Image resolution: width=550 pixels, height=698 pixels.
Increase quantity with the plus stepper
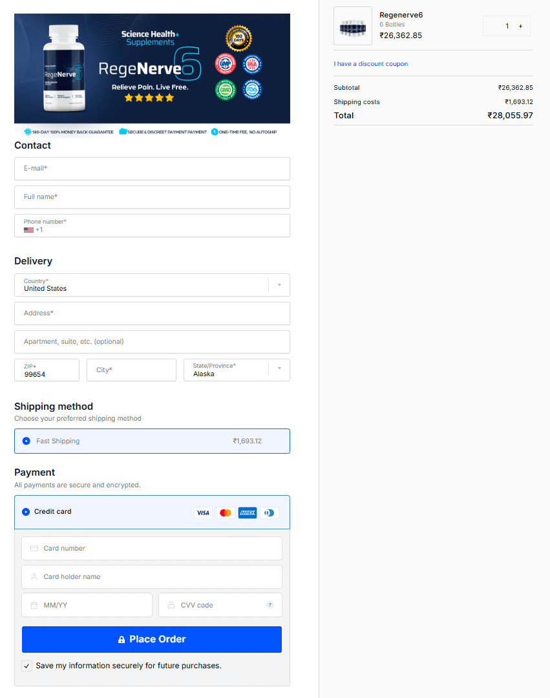[520, 26]
